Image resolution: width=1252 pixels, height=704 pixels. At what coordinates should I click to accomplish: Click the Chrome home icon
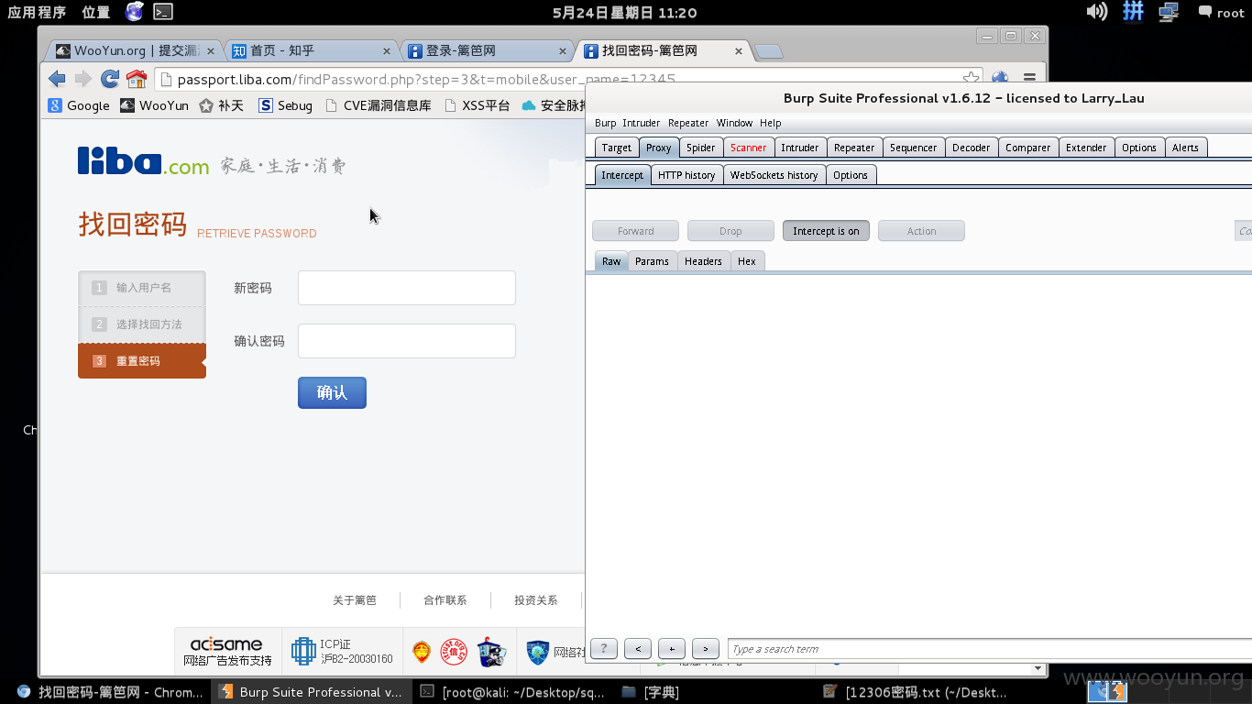click(137, 79)
